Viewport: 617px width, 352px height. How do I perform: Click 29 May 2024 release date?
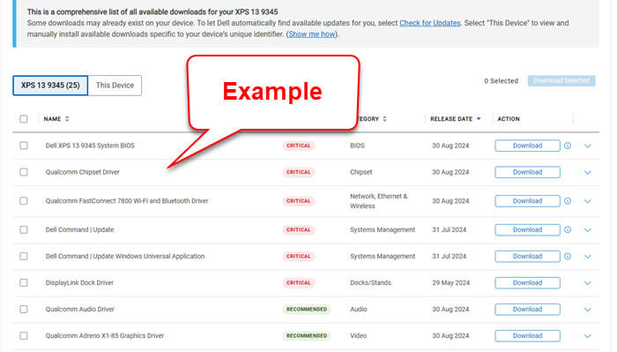click(x=451, y=282)
